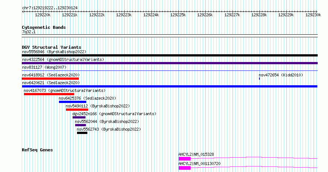Select the red nsv4167073 variant bar
The image size is (328, 172).
coord(49,94)
